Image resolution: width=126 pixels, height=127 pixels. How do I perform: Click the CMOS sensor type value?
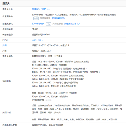tap(35, 29)
